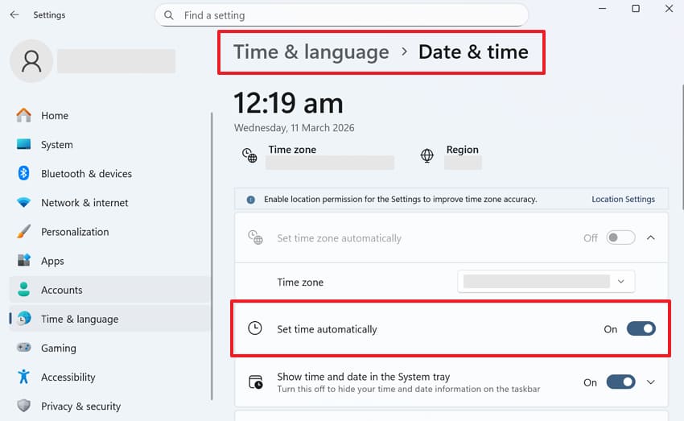This screenshot has width=684, height=421.
Task: Click the calendar icon beside Show time and date
Action: point(256,382)
